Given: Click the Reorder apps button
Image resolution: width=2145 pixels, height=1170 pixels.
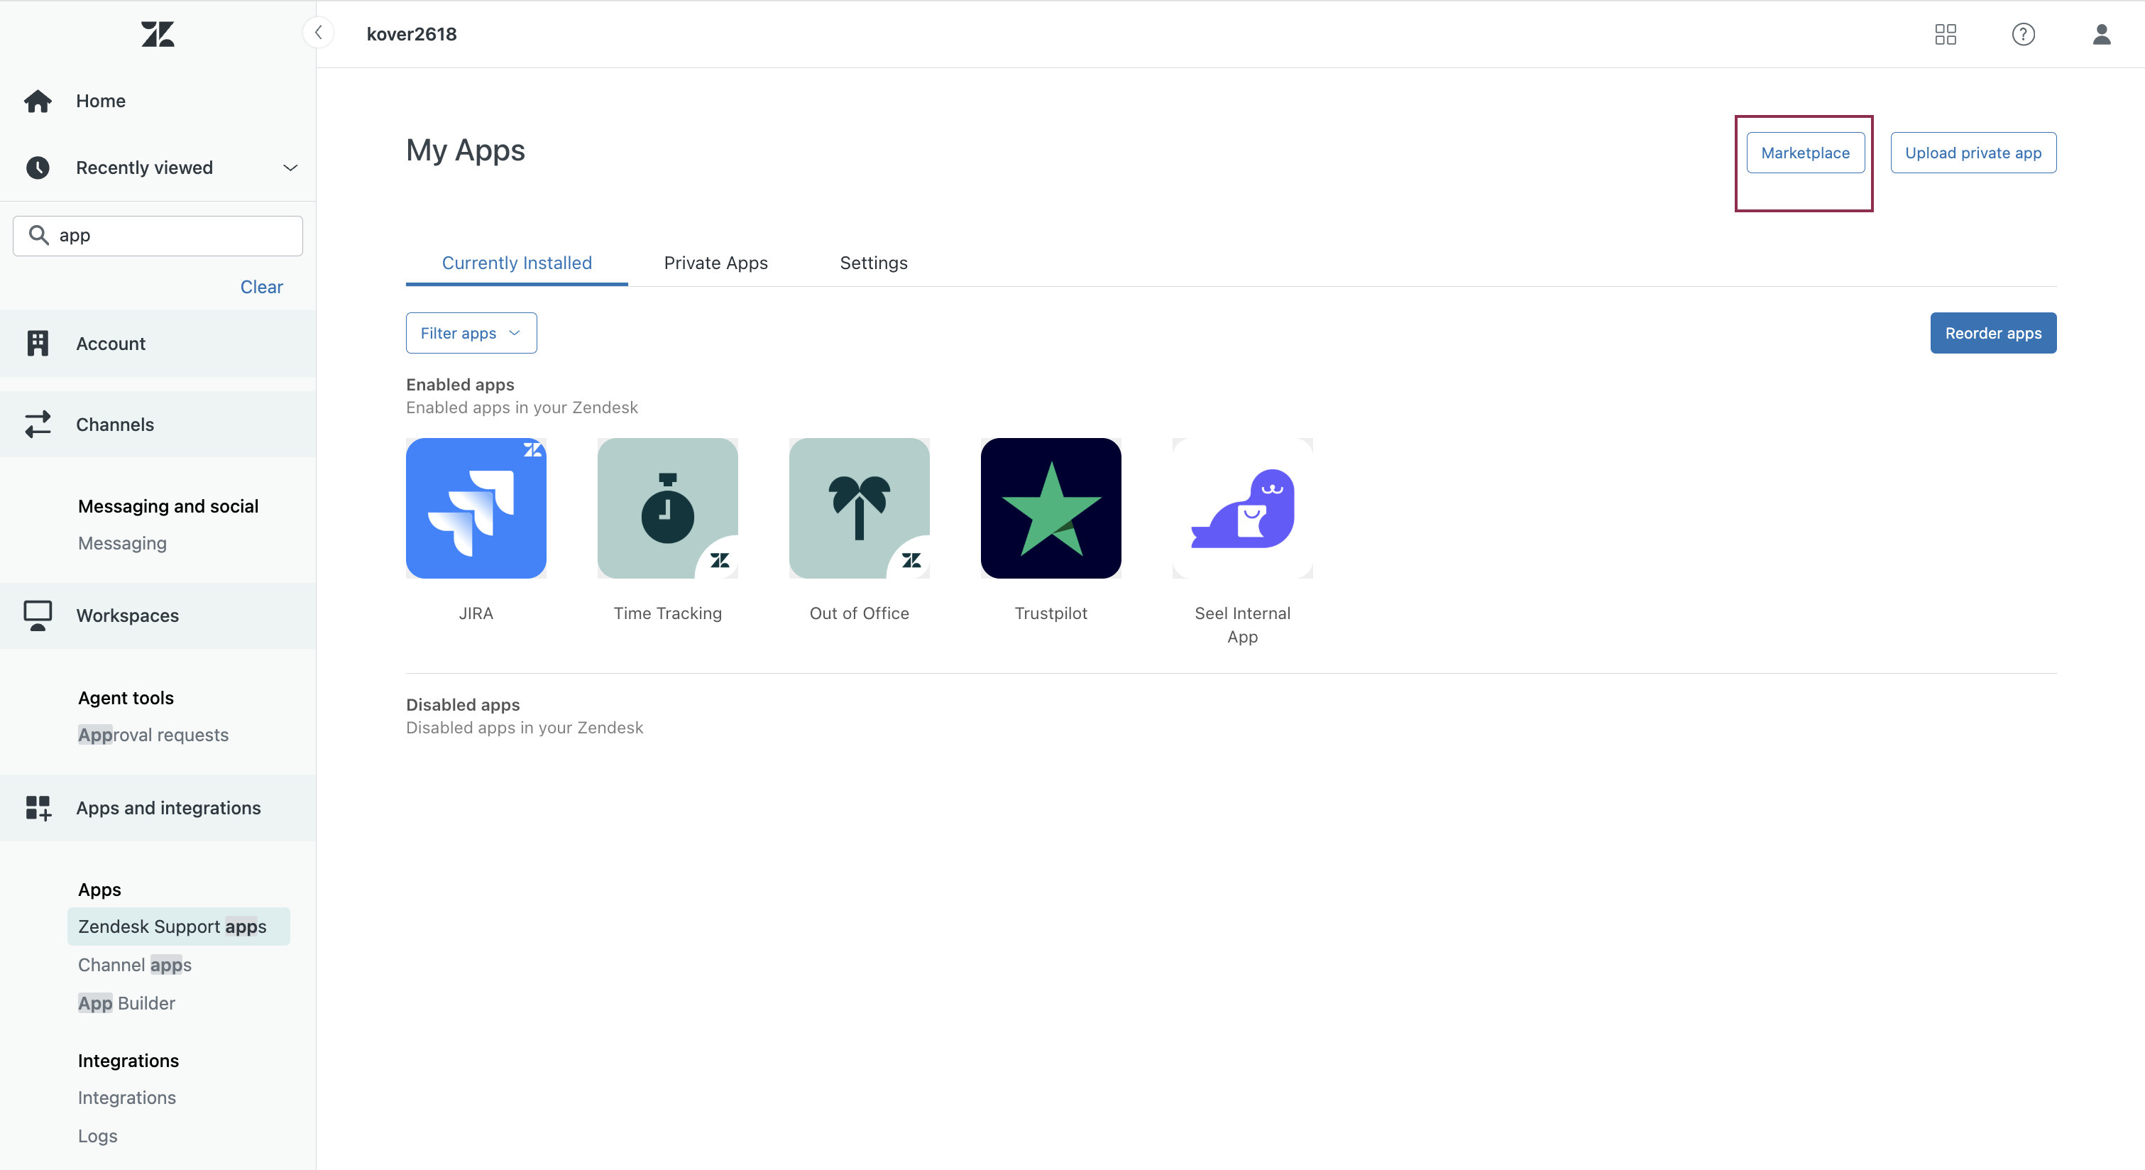Looking at the screenshot, I should click(1992, 333).
